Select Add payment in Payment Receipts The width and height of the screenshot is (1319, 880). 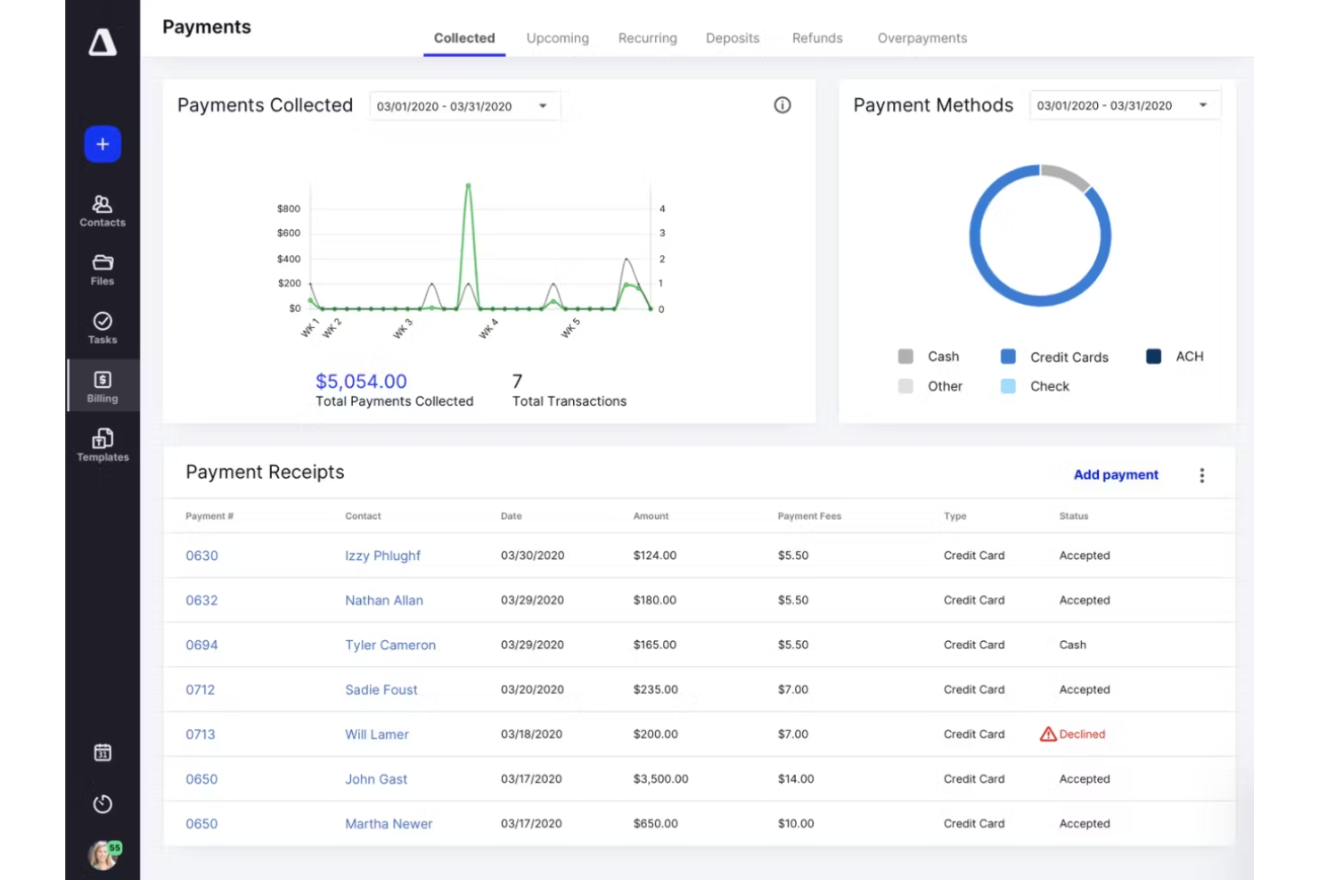point(1115,474)
